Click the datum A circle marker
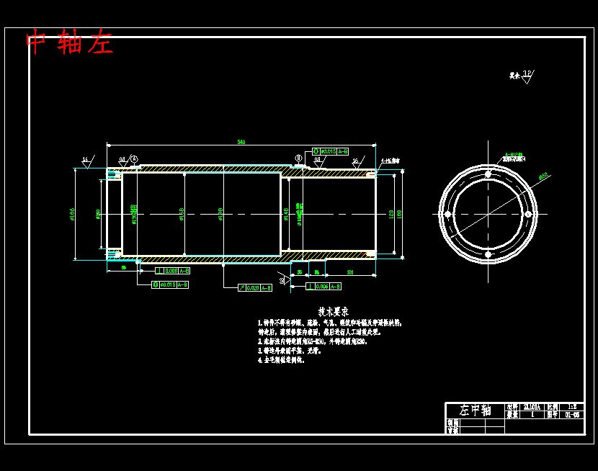This screenshot has height=471, width=598. (134, 159)
